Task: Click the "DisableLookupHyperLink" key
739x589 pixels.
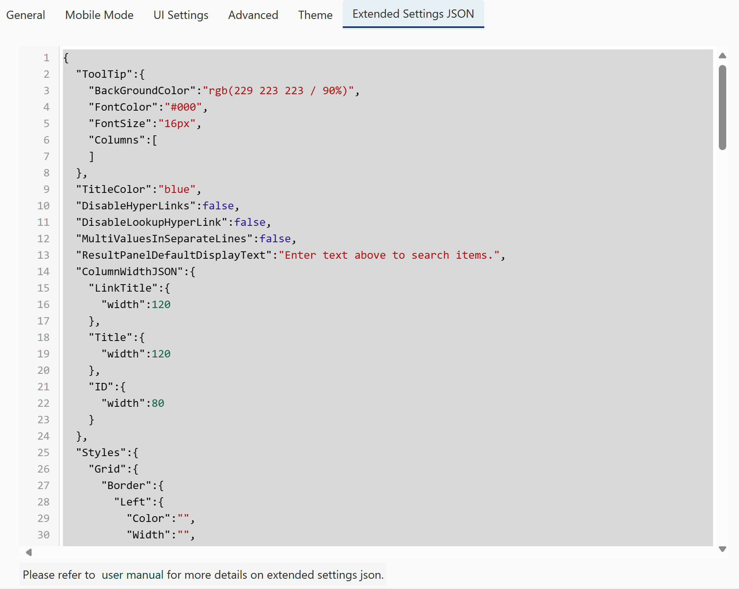Action: point(152,222)
